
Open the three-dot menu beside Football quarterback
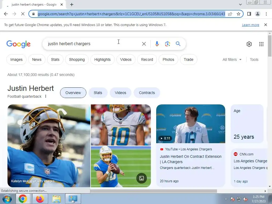pyautogui.click(x=46, y=96)
